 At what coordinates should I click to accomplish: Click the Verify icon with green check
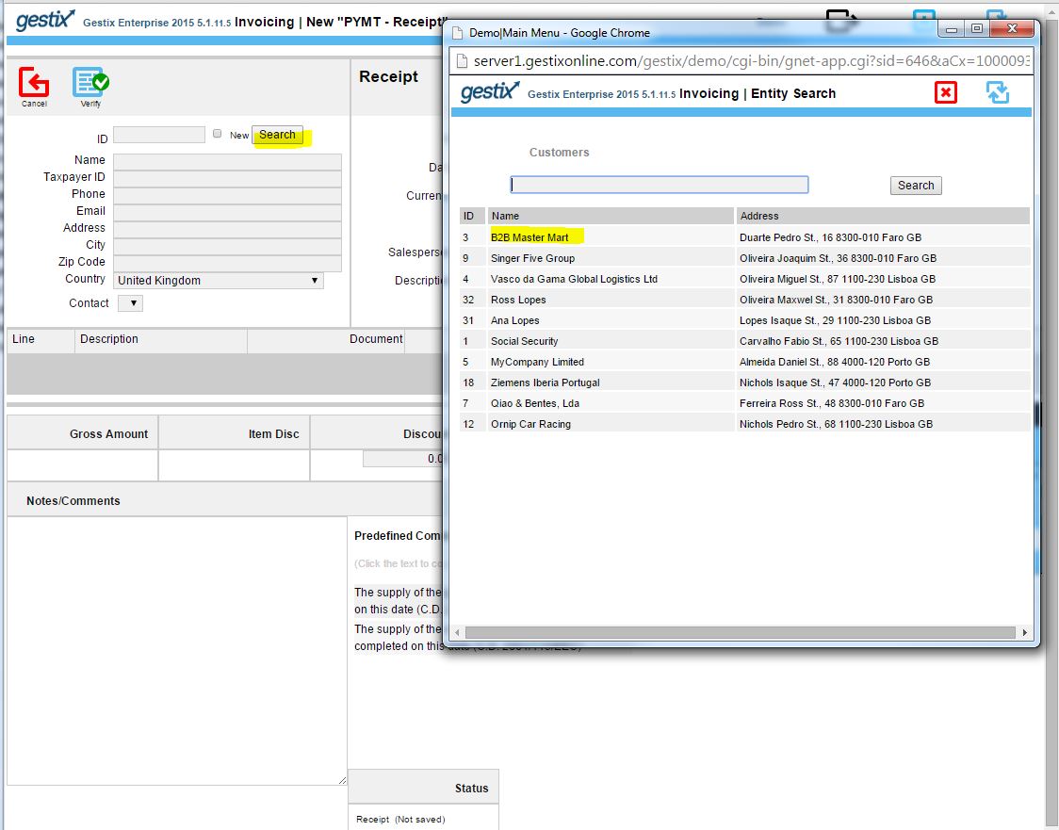tap(90, 82)
